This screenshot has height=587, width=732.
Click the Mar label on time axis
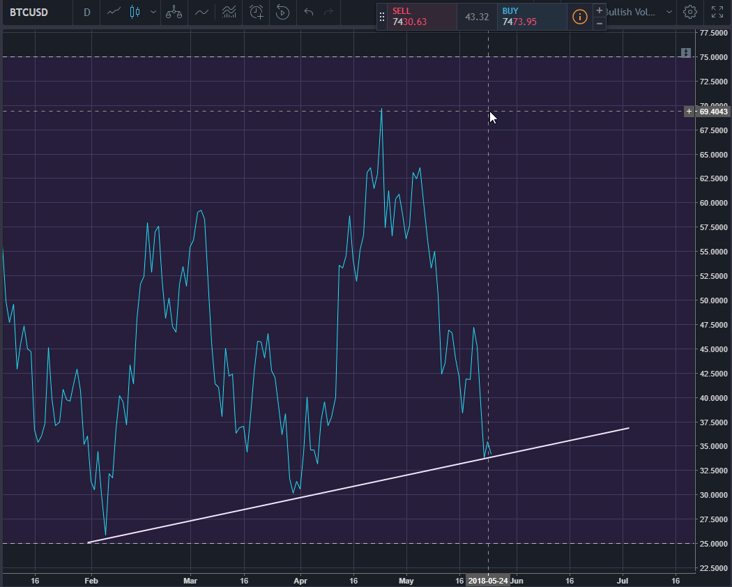click(190, 581)
